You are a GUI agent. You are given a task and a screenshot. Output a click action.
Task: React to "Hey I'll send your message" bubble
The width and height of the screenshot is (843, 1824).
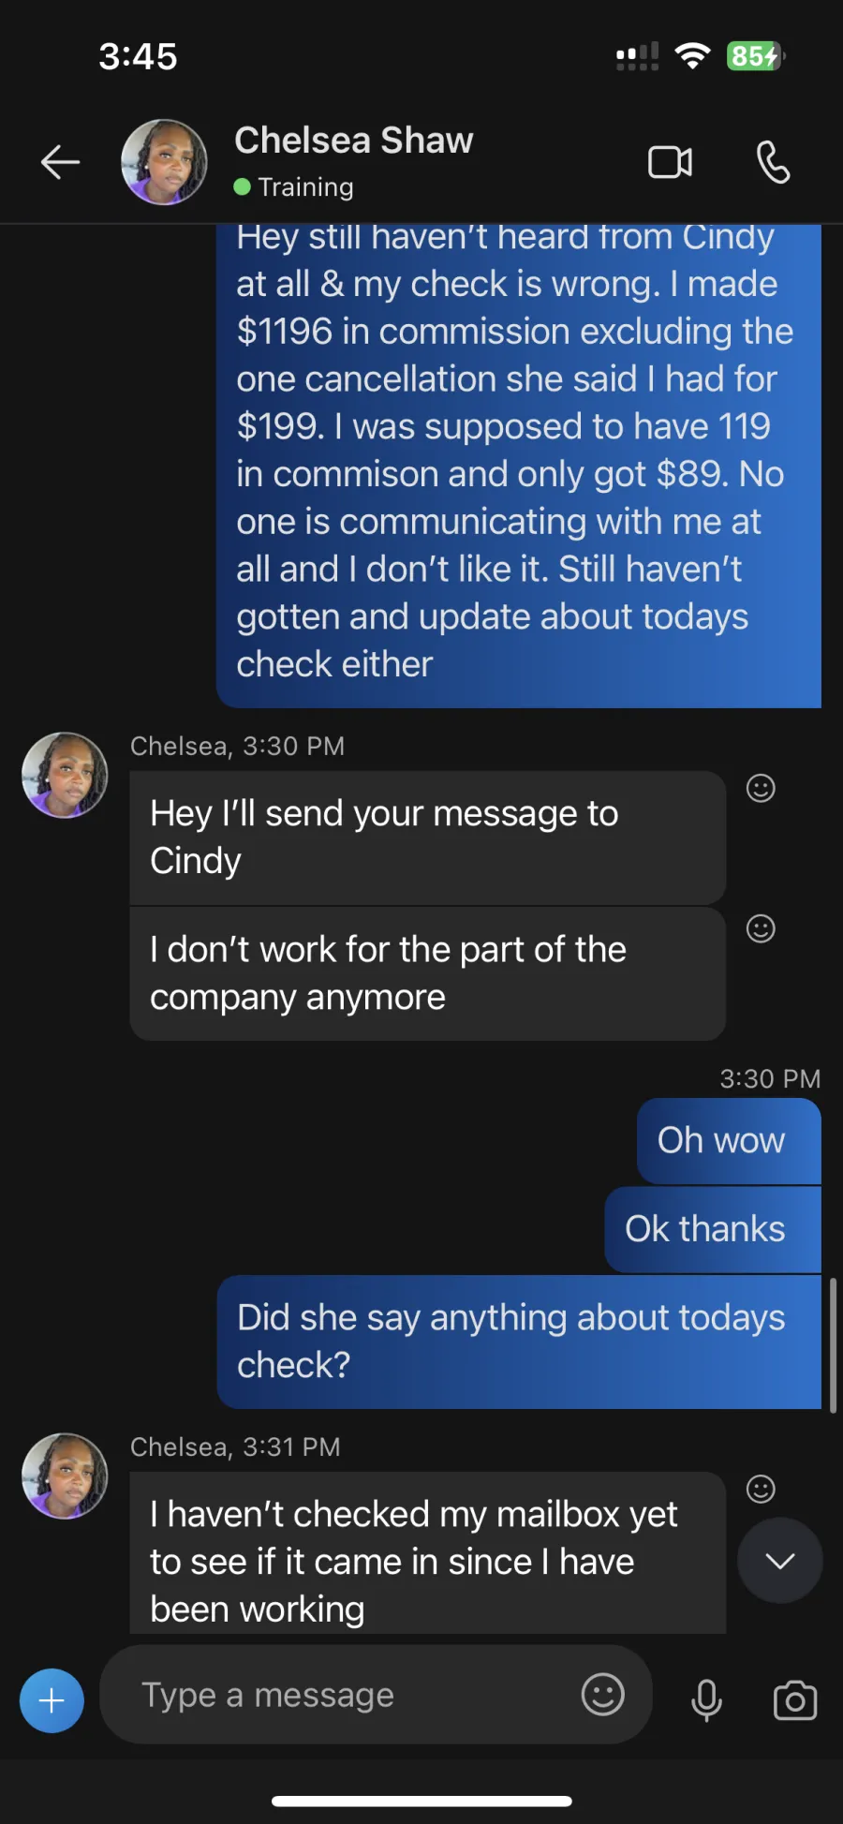click(761, 788)
